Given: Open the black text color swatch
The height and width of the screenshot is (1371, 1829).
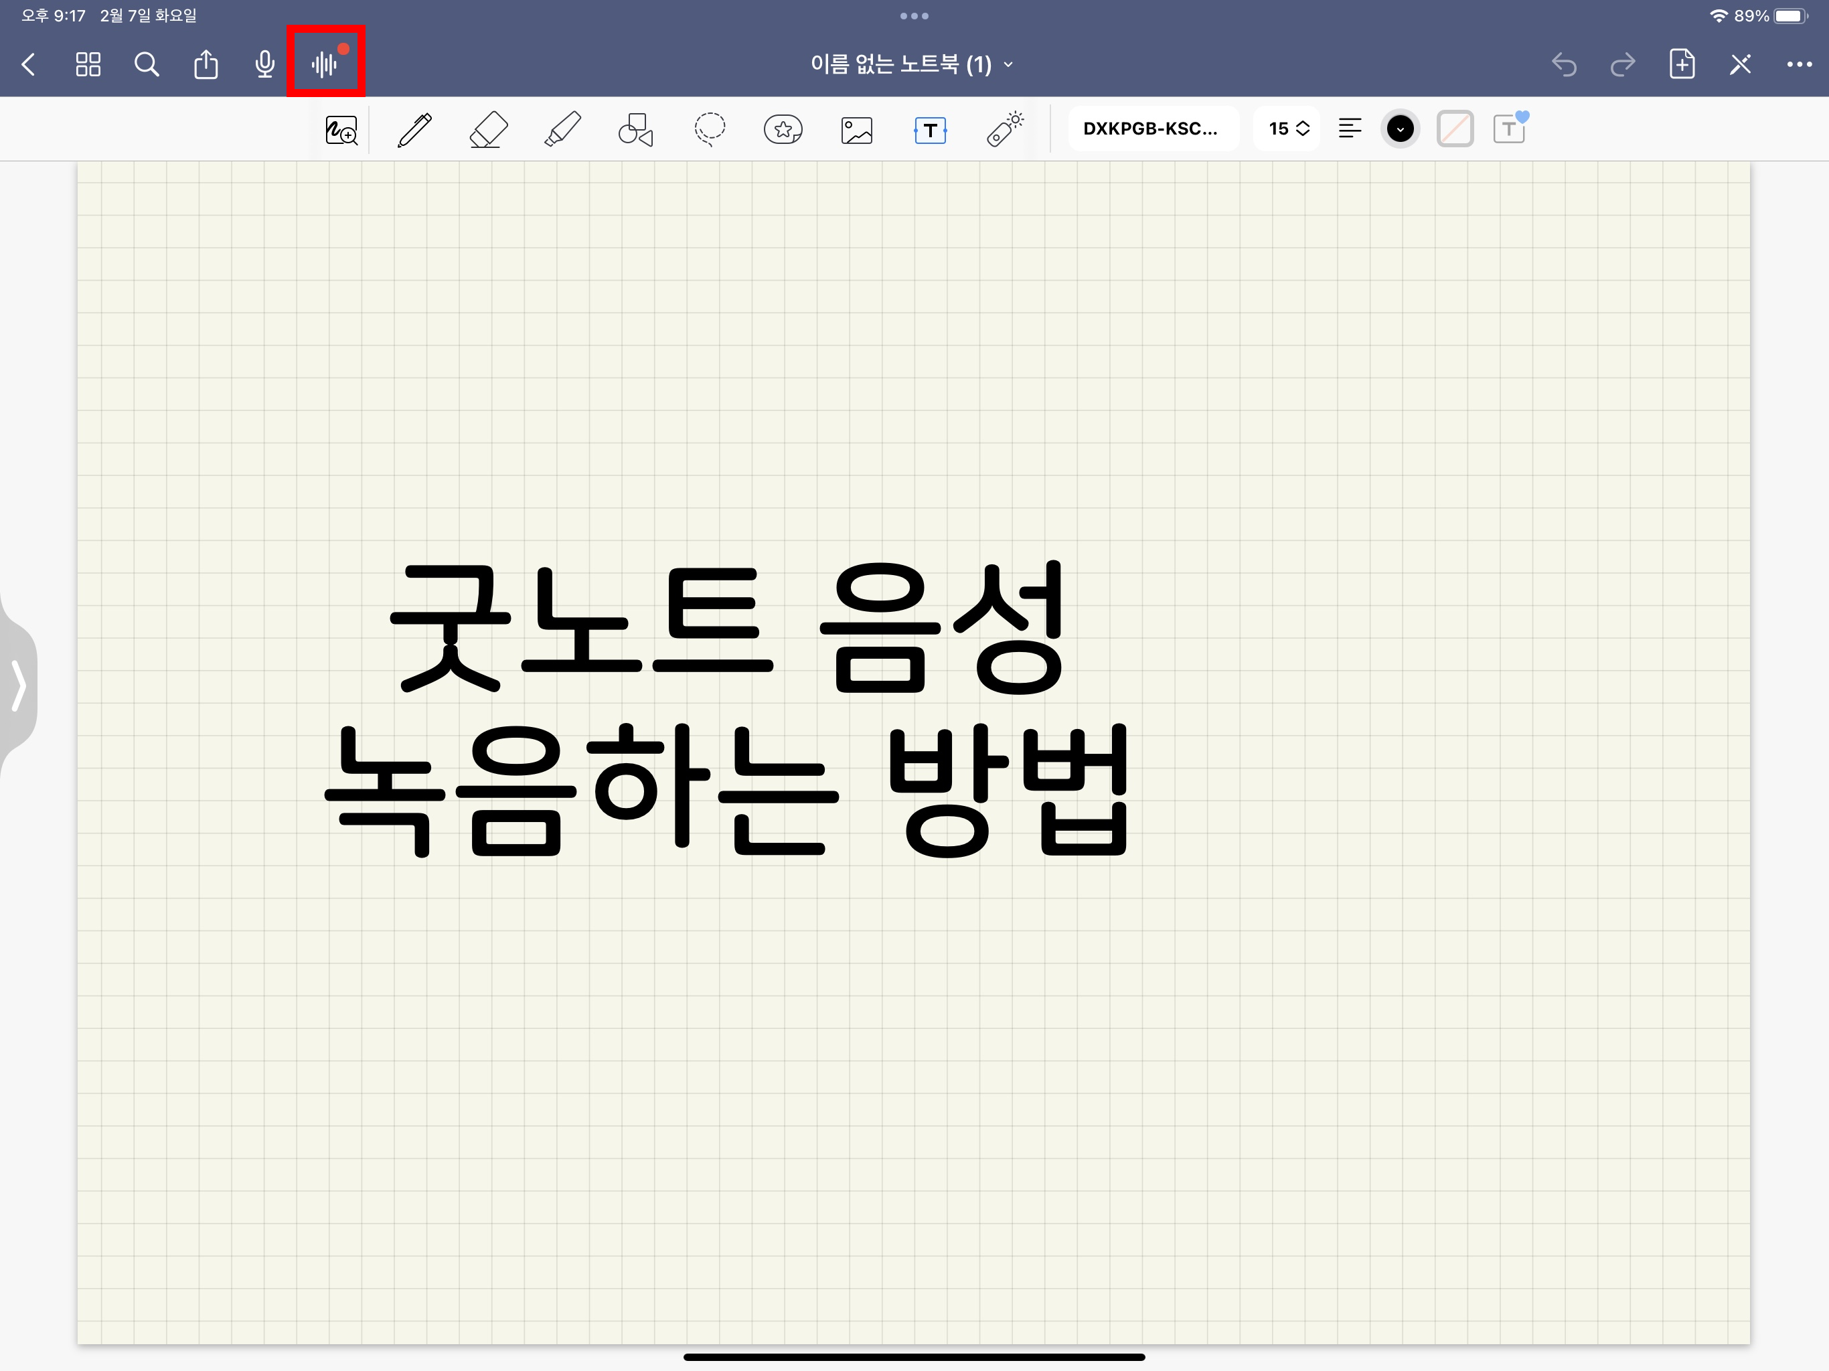Looking at the screenshot, I should [1400, 129].
